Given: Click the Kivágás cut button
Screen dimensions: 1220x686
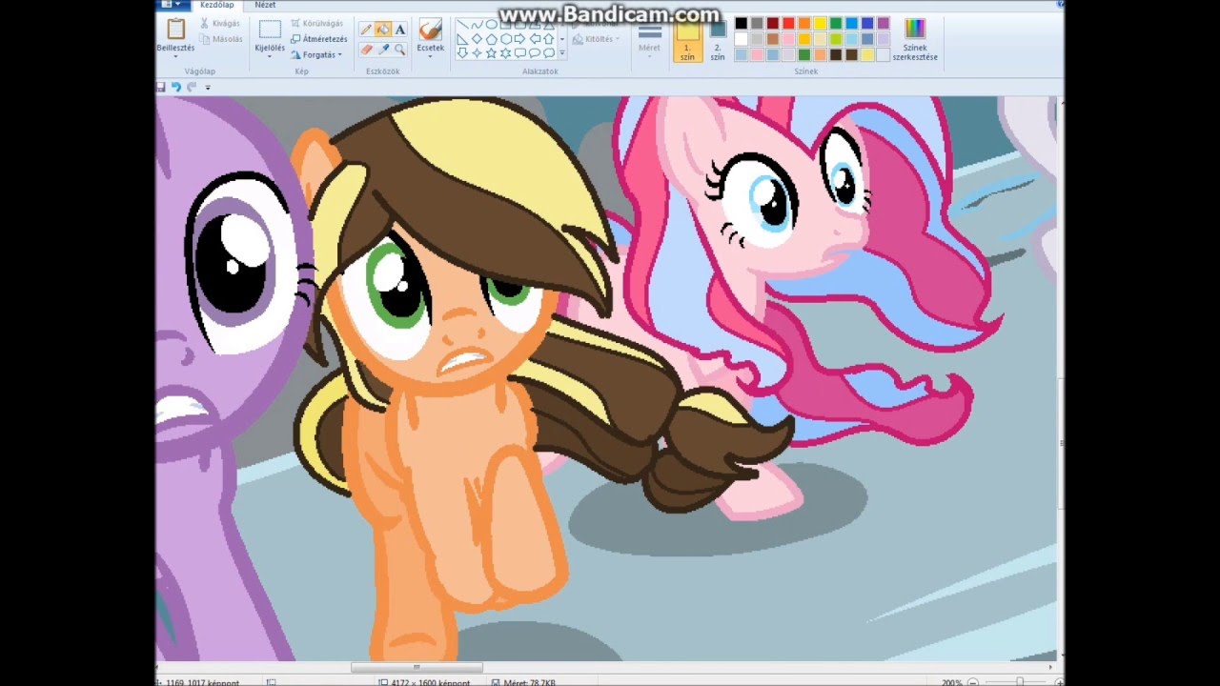Looking at the screenshot, I should point(220,24).
